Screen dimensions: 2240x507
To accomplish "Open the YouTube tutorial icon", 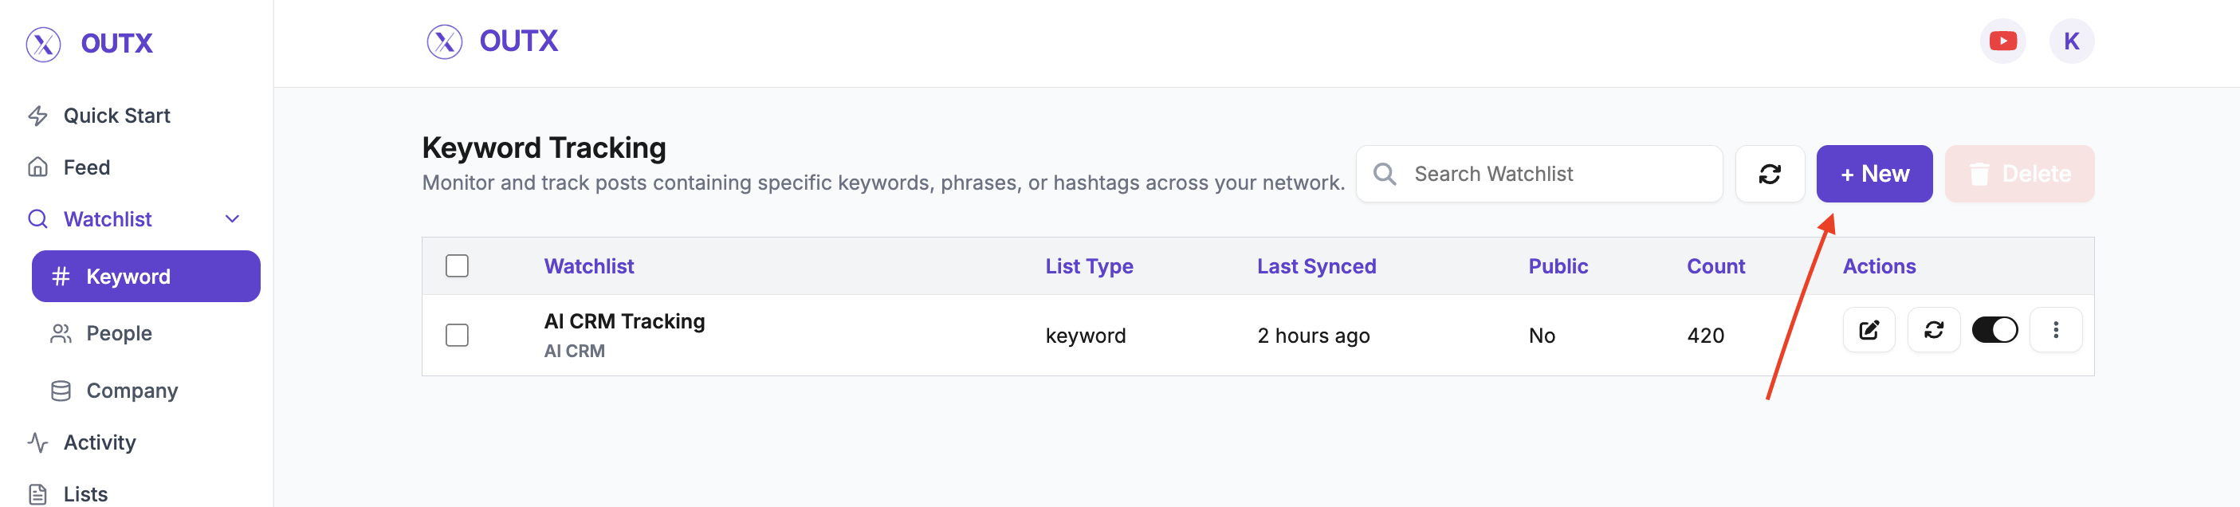I will click(x=2002, y=41).
